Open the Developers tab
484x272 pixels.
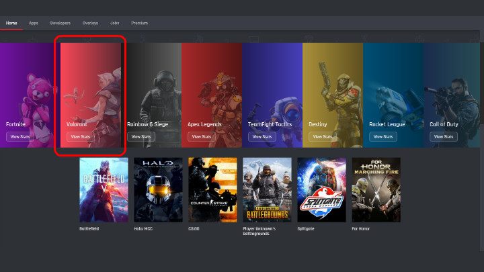tap(61, 23)
